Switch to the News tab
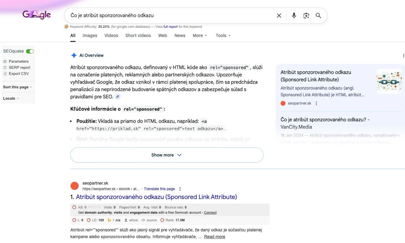 180,35
